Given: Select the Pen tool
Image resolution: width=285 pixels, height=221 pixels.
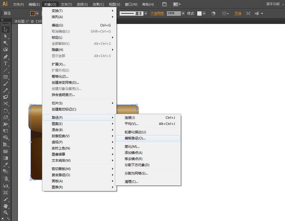Looking at the screenshot, I should click(x=5, y=57).
